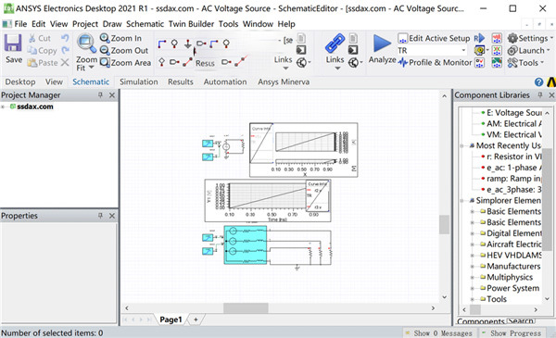Switch to the Ansys Minerva ribbon tab
The height and width of the screenshot is (338, 556).
[x=284, y=81]
